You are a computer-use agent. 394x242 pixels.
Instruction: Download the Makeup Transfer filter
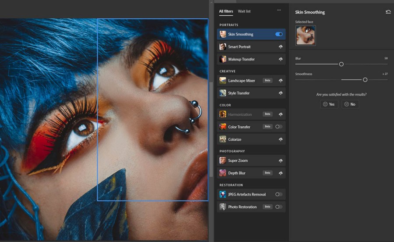coord(280,59)
